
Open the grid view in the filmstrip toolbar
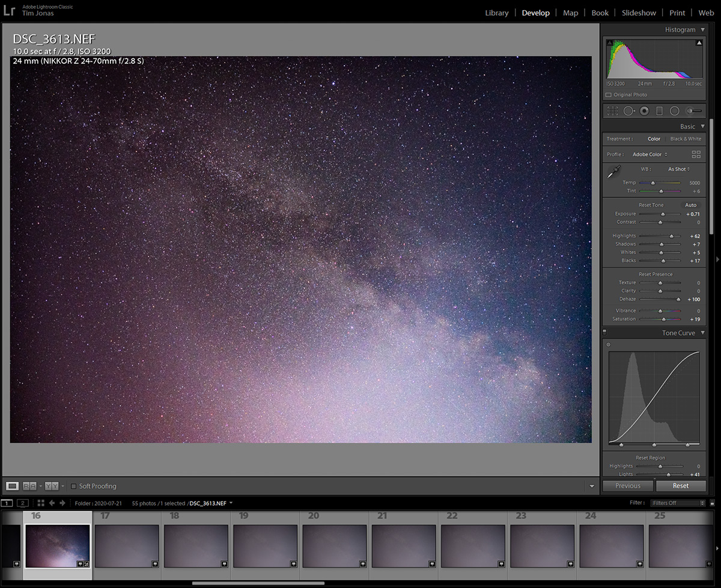40,503
